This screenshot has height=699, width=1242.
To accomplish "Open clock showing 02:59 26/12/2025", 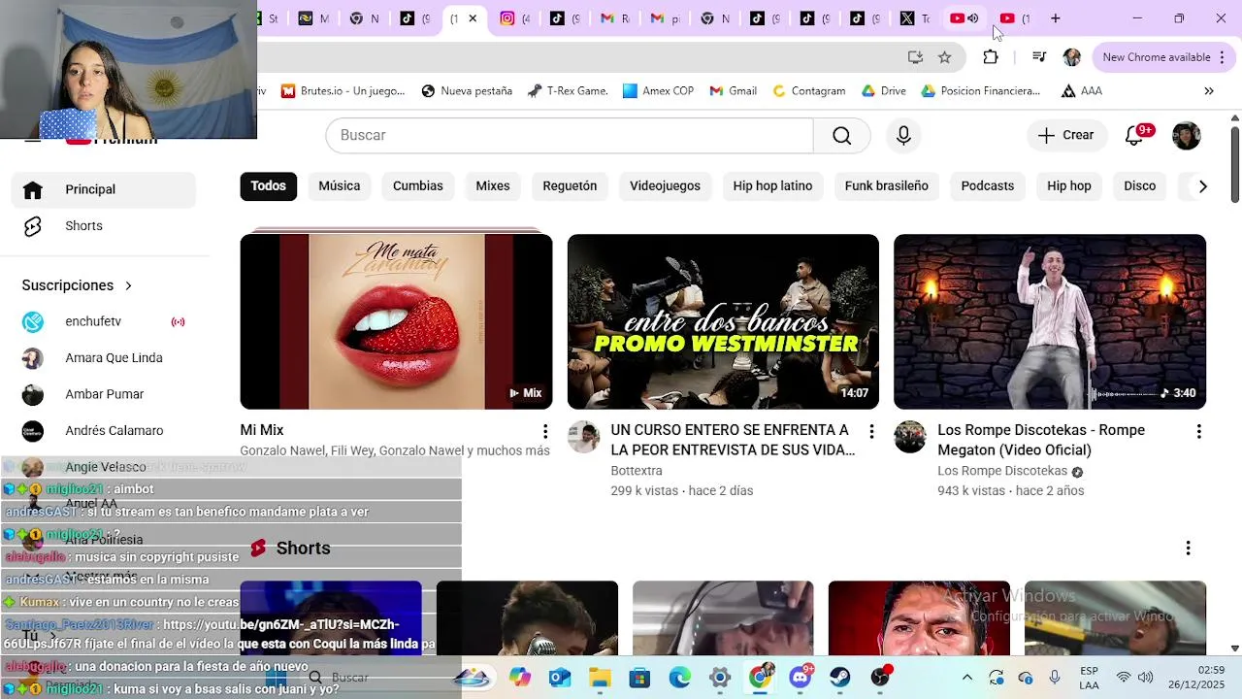I will pyautogui.click(x=1195, y=678).
